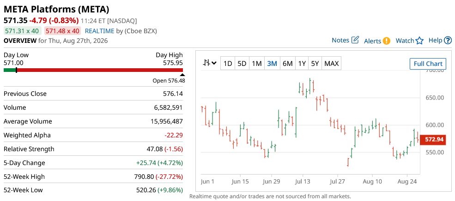Open the chart type dropdown
Image resolution: width=455 pixels, height=201 pixels.
tap(210, 63)
